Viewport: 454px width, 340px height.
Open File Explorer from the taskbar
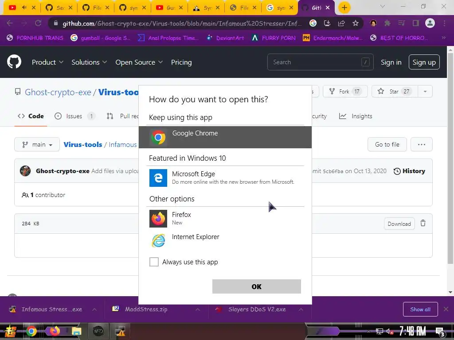[x=76, y=331]
